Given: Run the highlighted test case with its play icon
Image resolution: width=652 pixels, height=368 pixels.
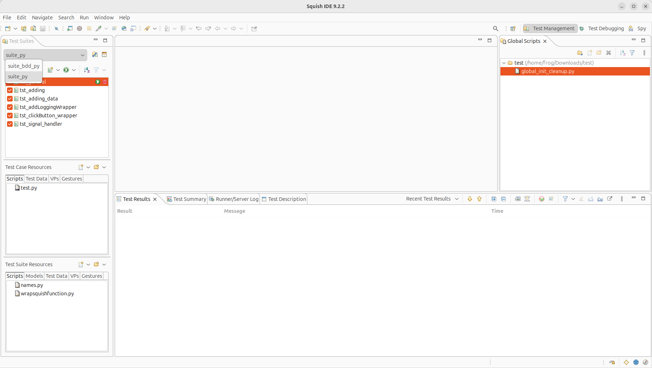Looking at the screenshot, I should click(x=98, y=82).
